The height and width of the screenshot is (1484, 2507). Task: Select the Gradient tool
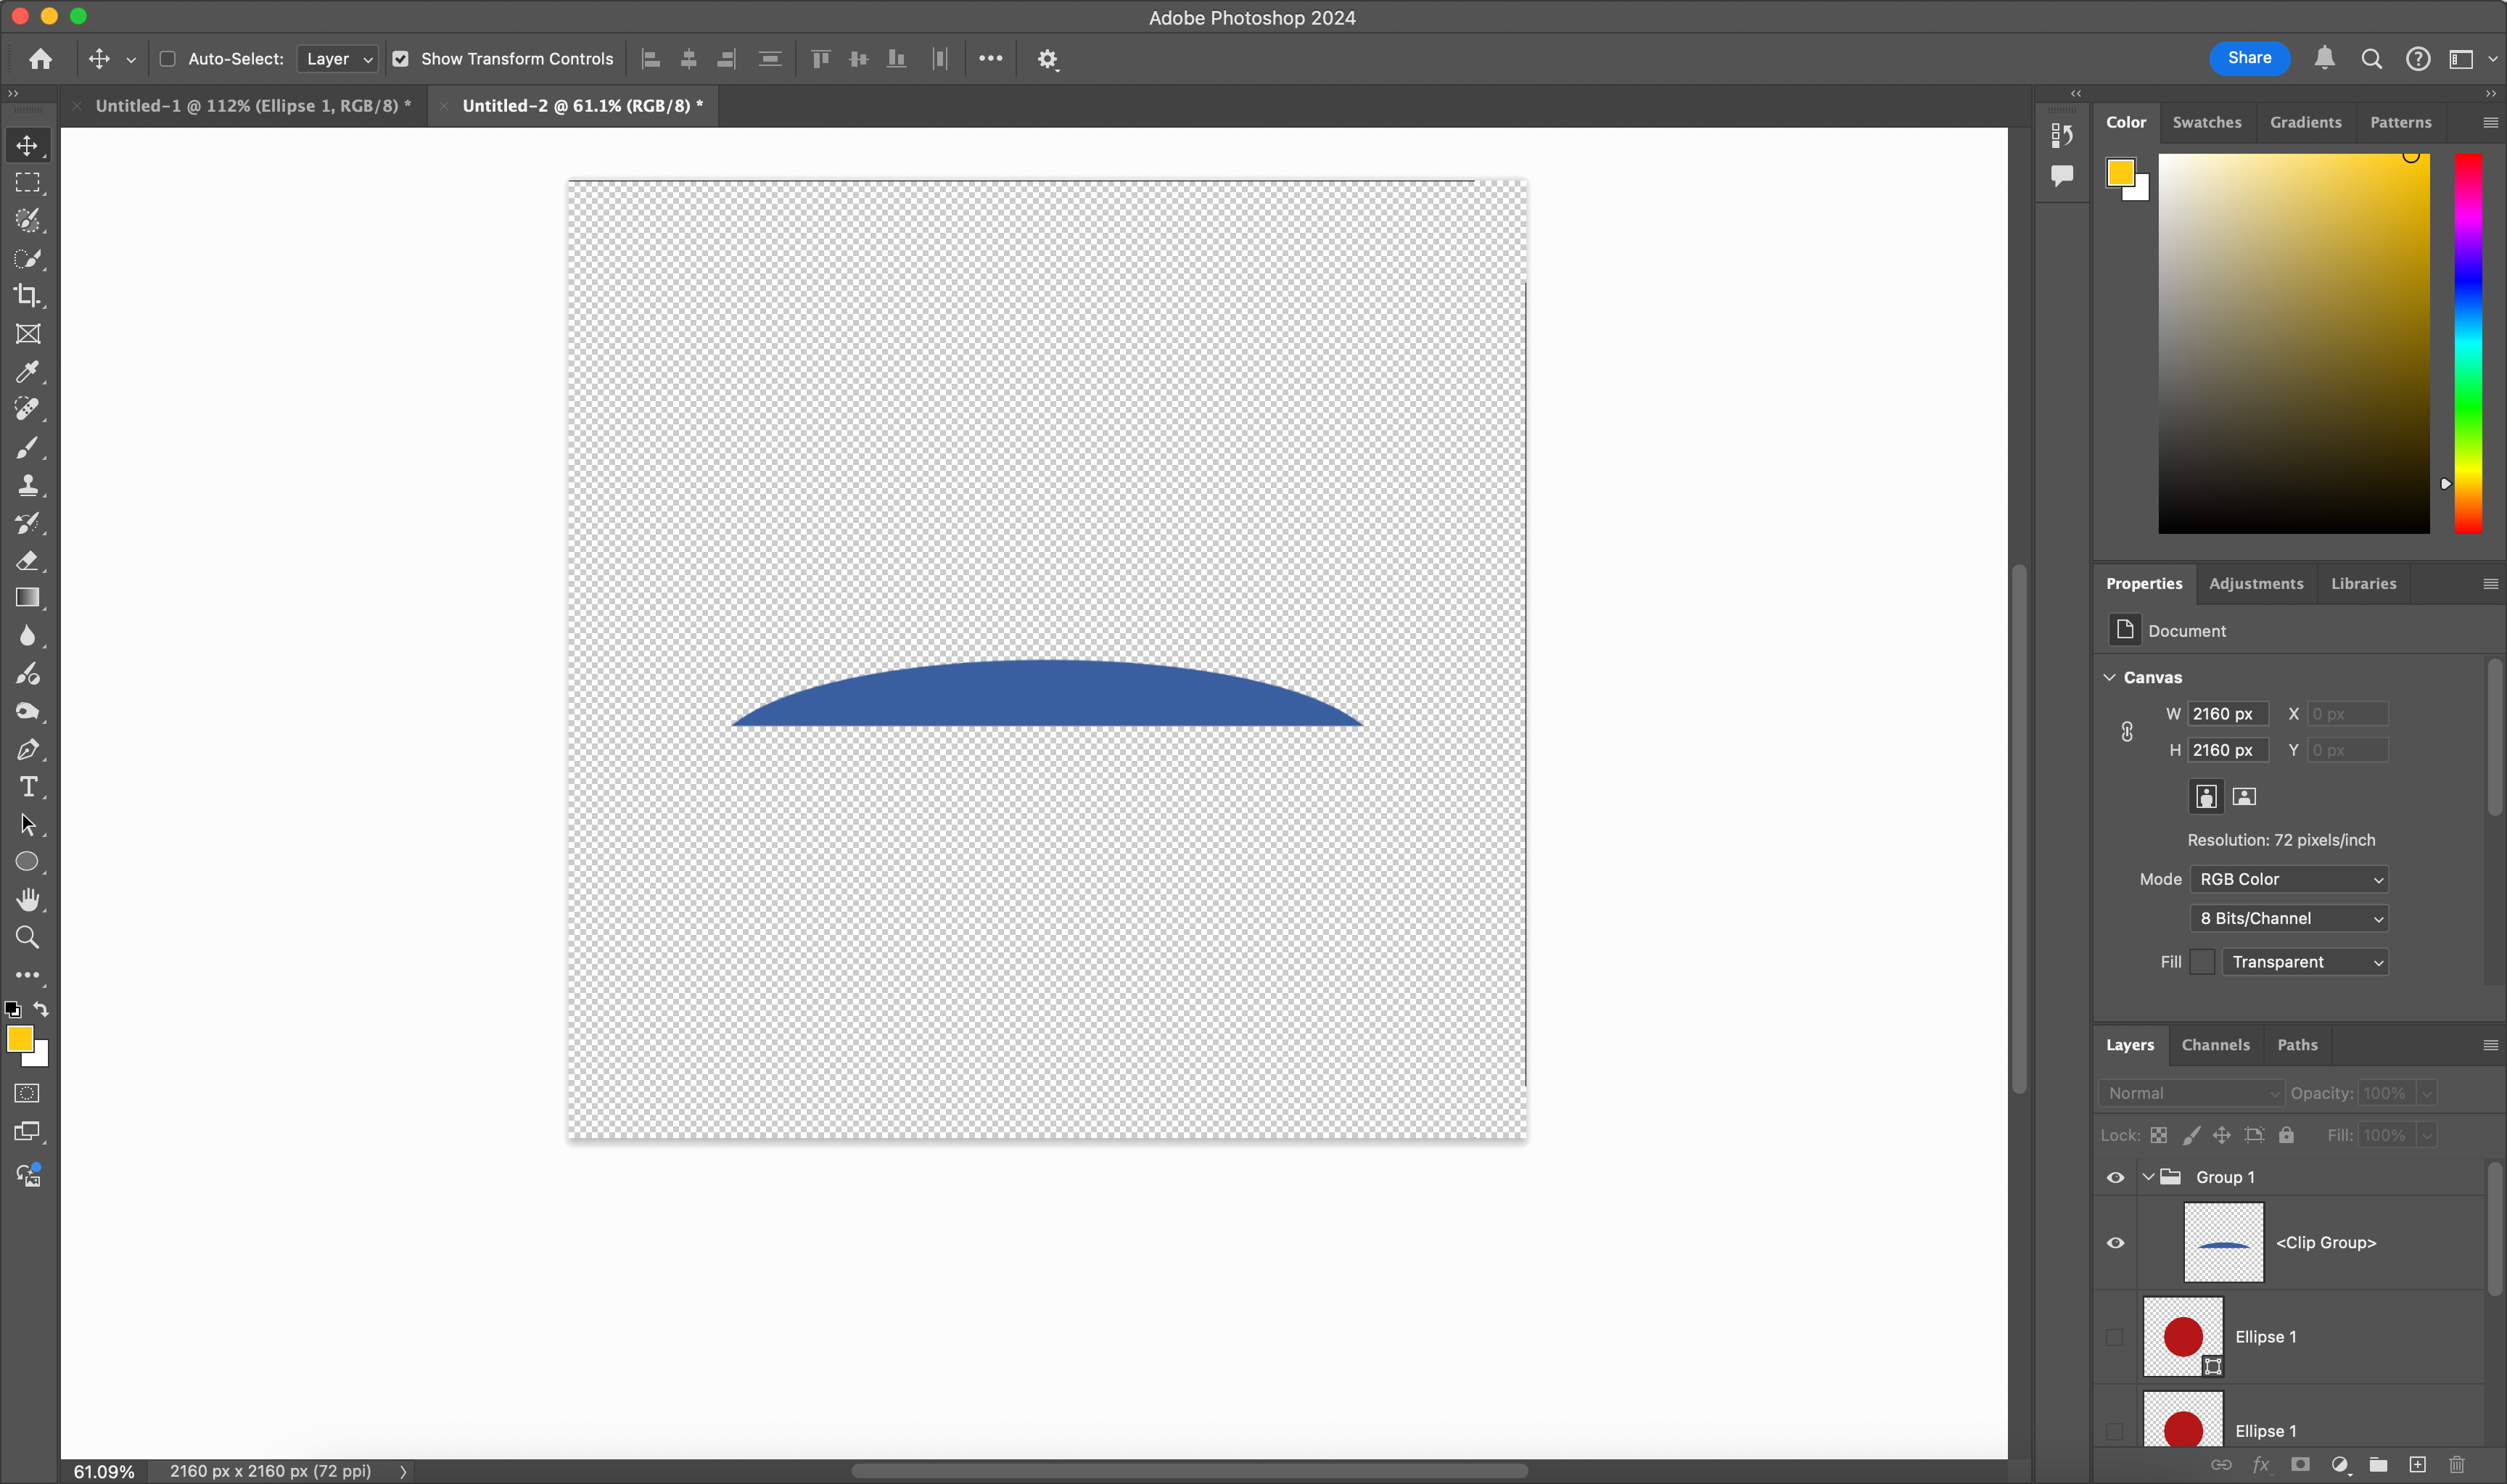click(27, 598)
